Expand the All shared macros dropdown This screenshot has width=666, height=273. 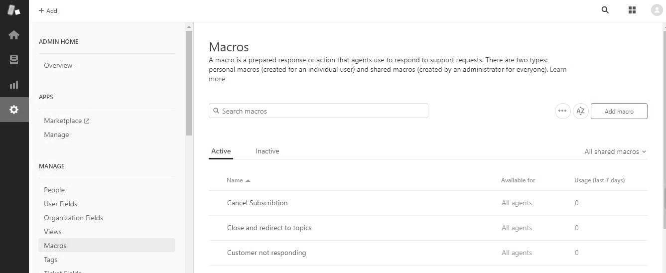(615, 151)
